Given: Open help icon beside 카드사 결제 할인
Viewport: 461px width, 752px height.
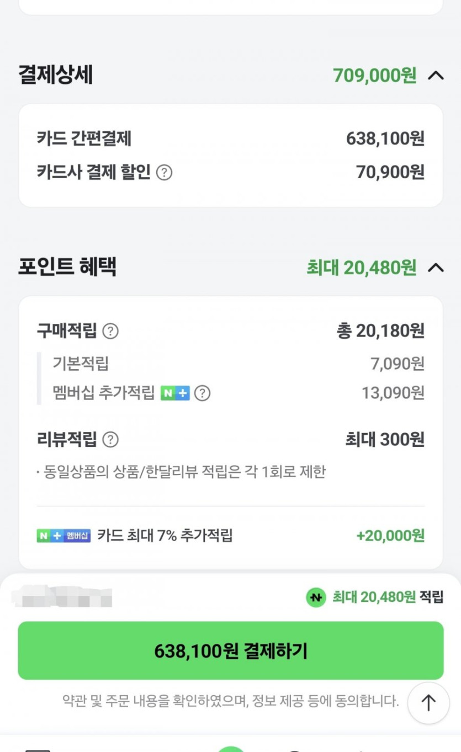Looking at the screenshot, I should click(x=164, y=173).
